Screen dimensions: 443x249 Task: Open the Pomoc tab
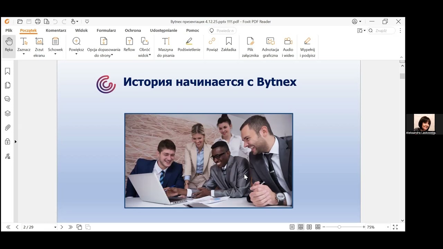[192, 30]
